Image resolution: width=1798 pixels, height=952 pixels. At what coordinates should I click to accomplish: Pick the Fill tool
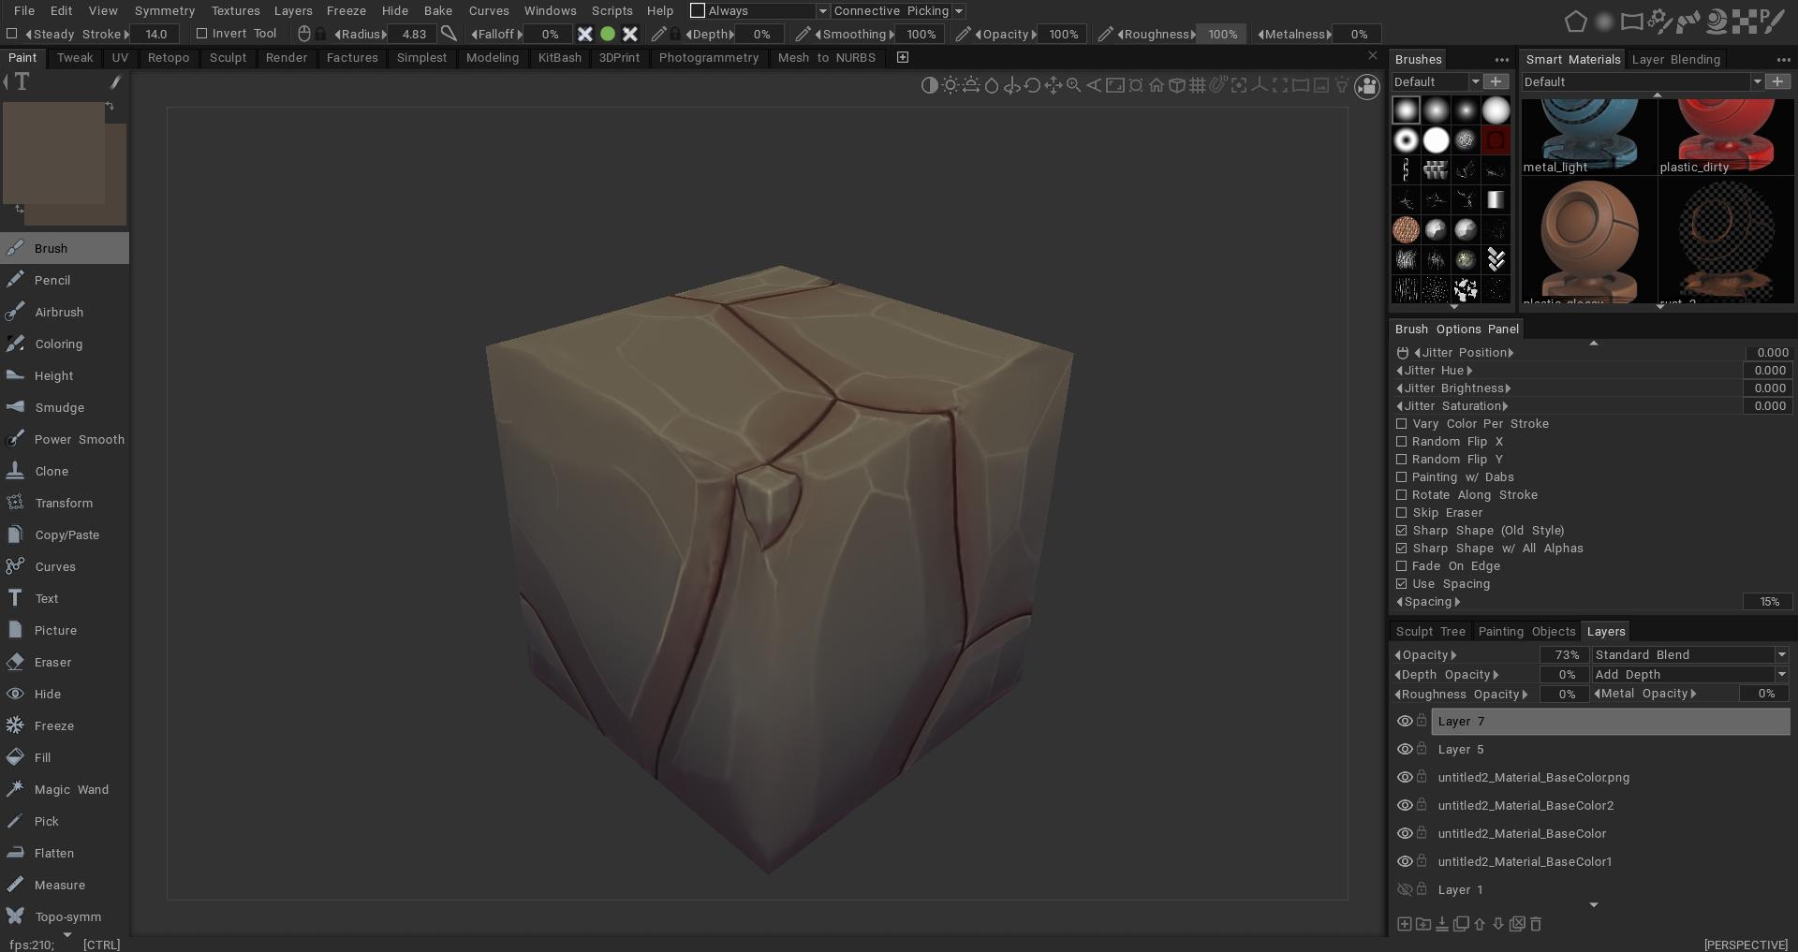(x=64, y=757)
